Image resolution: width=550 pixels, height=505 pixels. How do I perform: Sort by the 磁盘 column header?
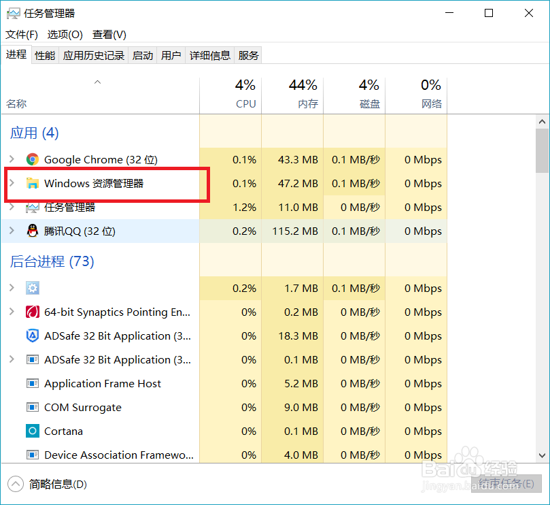coord(354,95)
